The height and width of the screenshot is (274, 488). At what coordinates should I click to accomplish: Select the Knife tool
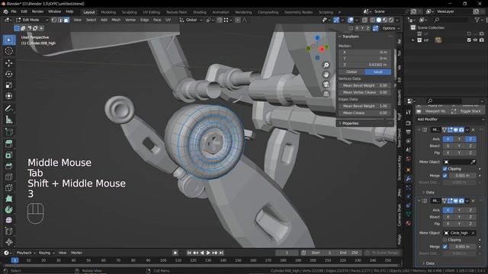point(8,188)
